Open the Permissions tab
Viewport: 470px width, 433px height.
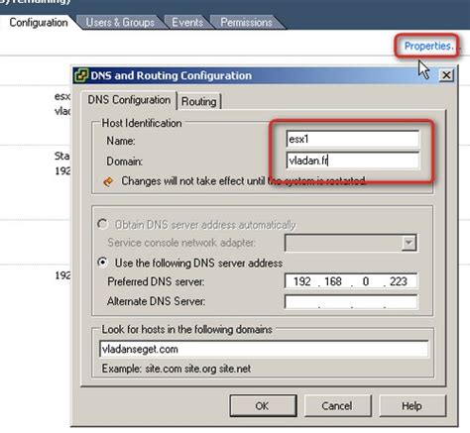[x=246, y=23]
